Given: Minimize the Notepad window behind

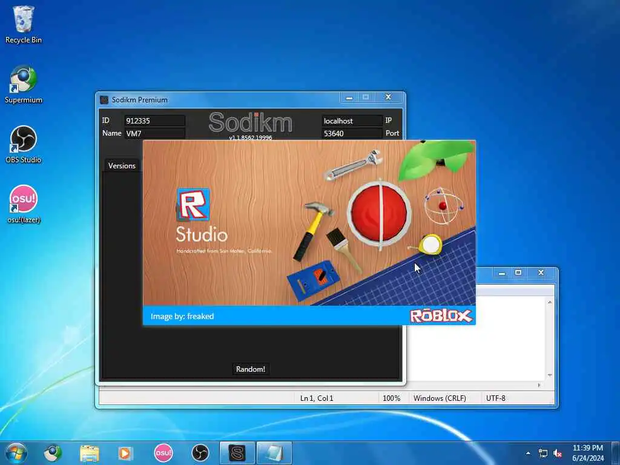Looking at the screenshot, I should [502, 273].
